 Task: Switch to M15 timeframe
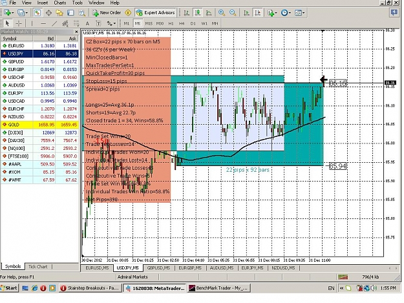[x=149, y=23]
